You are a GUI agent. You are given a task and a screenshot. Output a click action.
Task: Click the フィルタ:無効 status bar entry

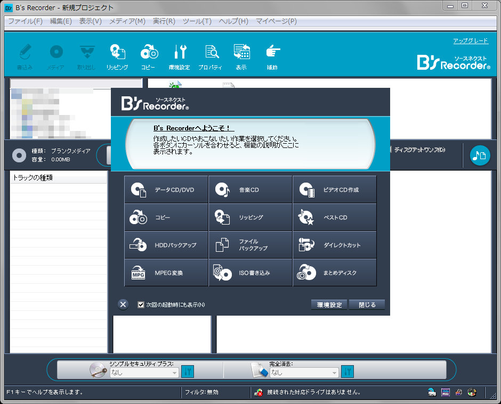pos(201,392)
